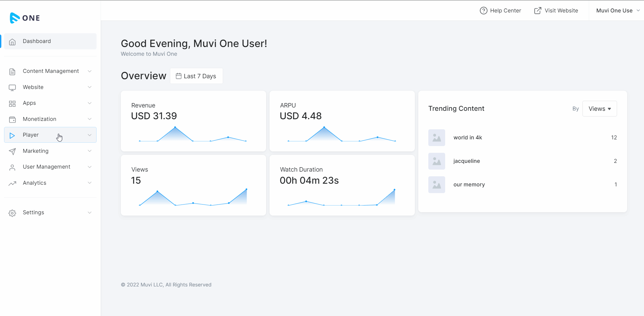Image resolution: width=644 pixels, height=316 pixels.
Task: Click the Last 7 Days date button
Action: coord(196,76)
